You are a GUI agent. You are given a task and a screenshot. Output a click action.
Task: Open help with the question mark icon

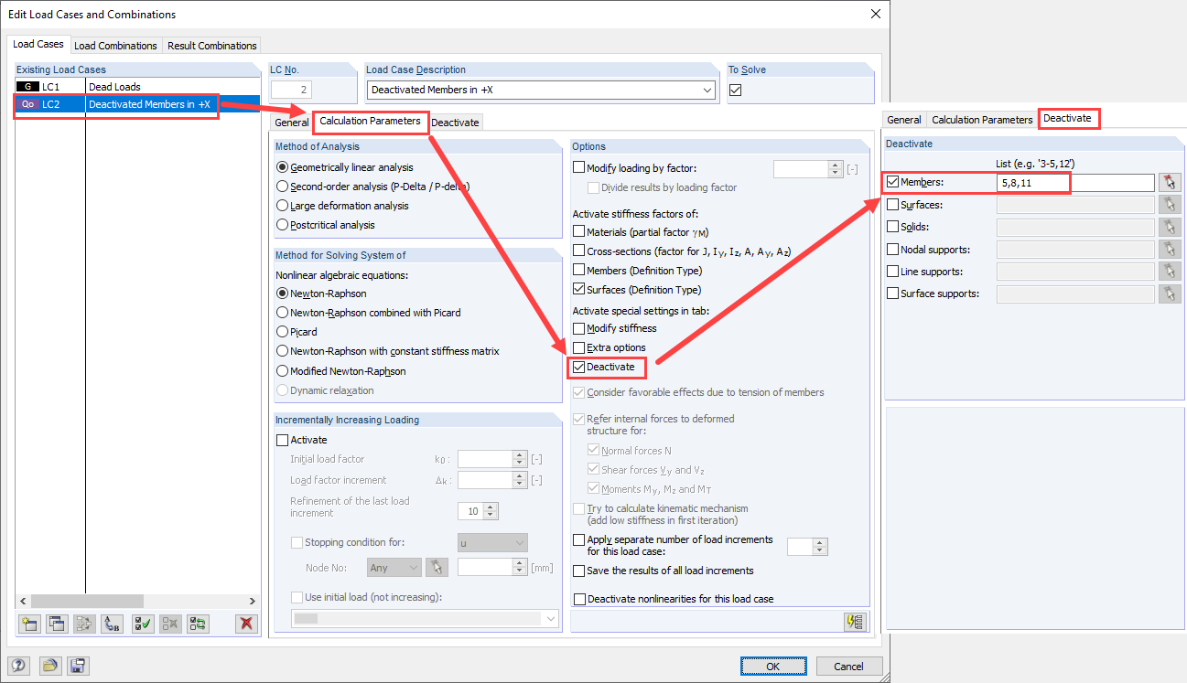point(18,666)
